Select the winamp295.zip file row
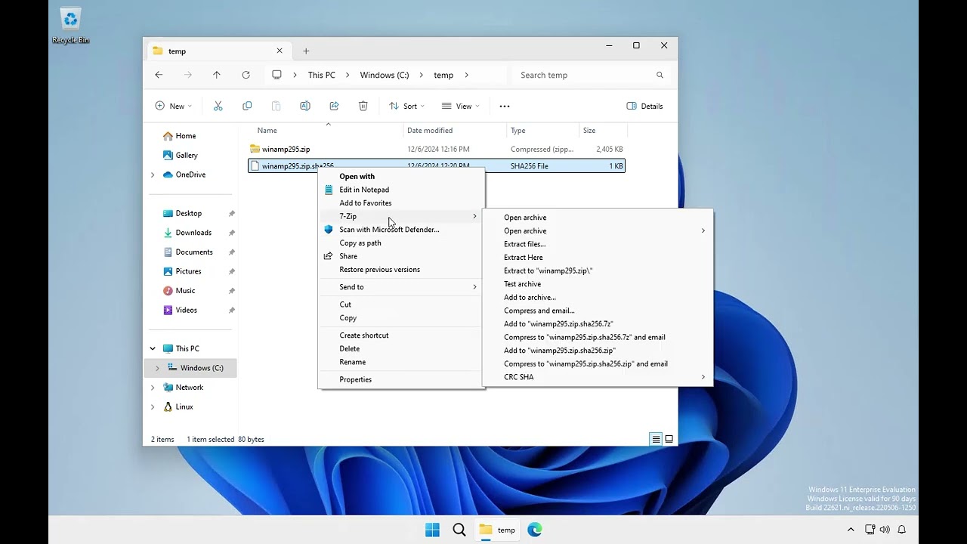 [437, 149]
